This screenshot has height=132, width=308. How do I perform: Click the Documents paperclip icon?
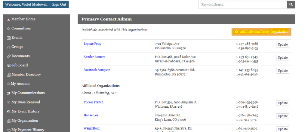[8, 56]
